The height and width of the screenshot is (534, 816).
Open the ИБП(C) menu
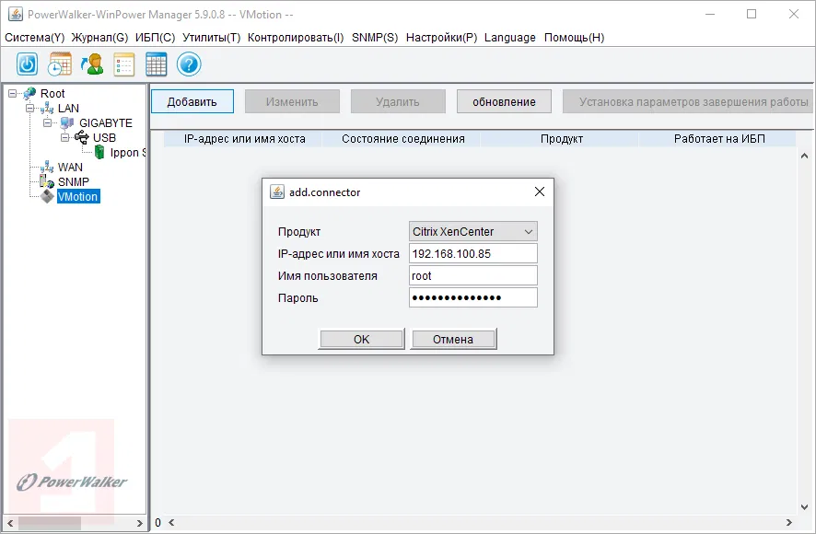tap(155, 38)
